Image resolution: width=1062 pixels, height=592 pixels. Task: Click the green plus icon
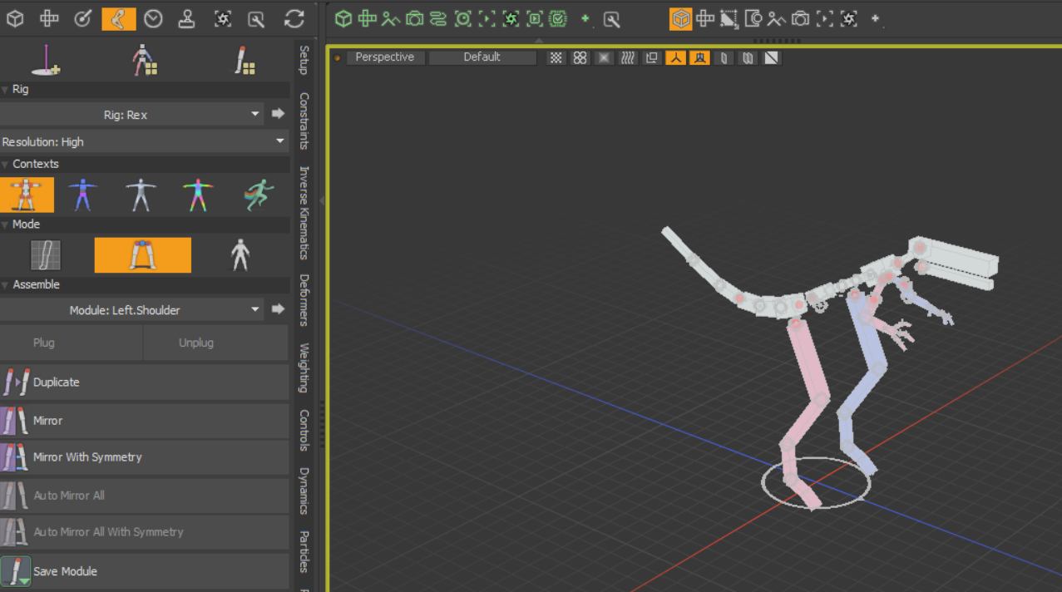click(586, 18)
